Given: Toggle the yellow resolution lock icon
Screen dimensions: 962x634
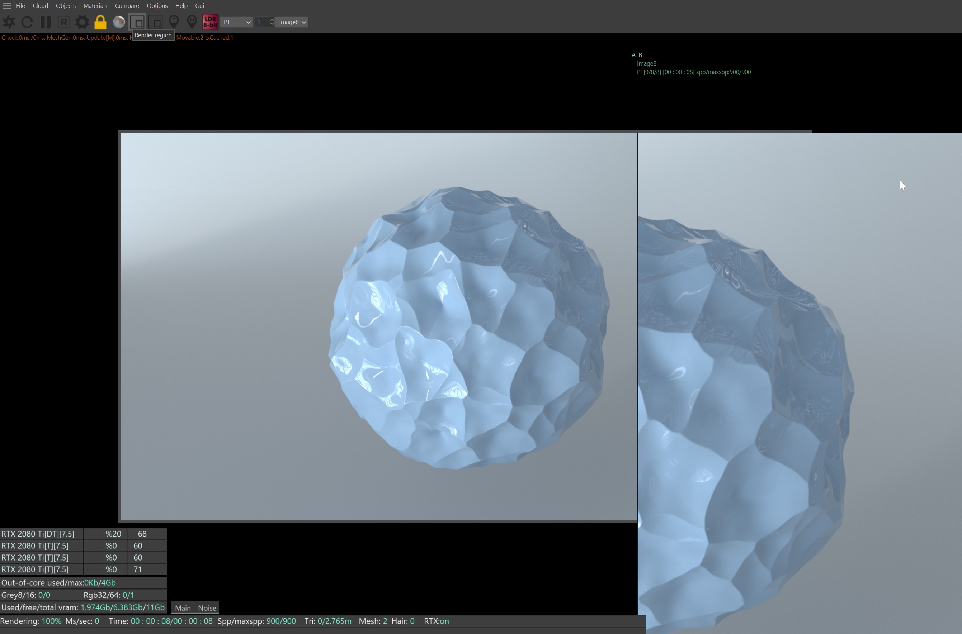Looking at the screenshot, I should tap(100, 22).
